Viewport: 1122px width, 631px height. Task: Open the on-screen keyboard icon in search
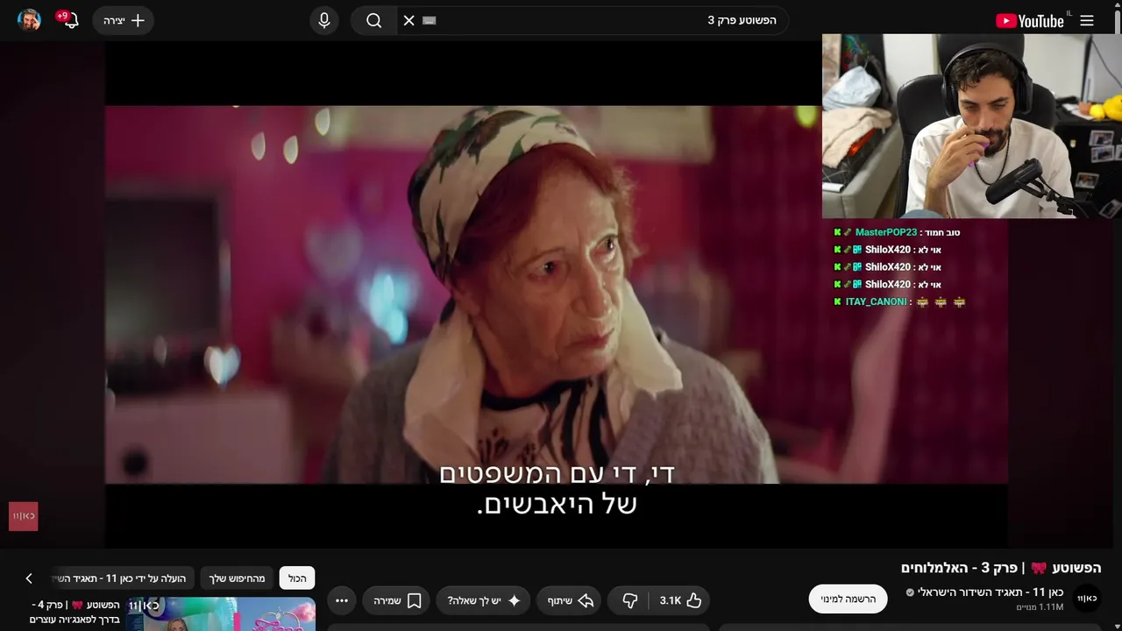(x=430, y=20)
